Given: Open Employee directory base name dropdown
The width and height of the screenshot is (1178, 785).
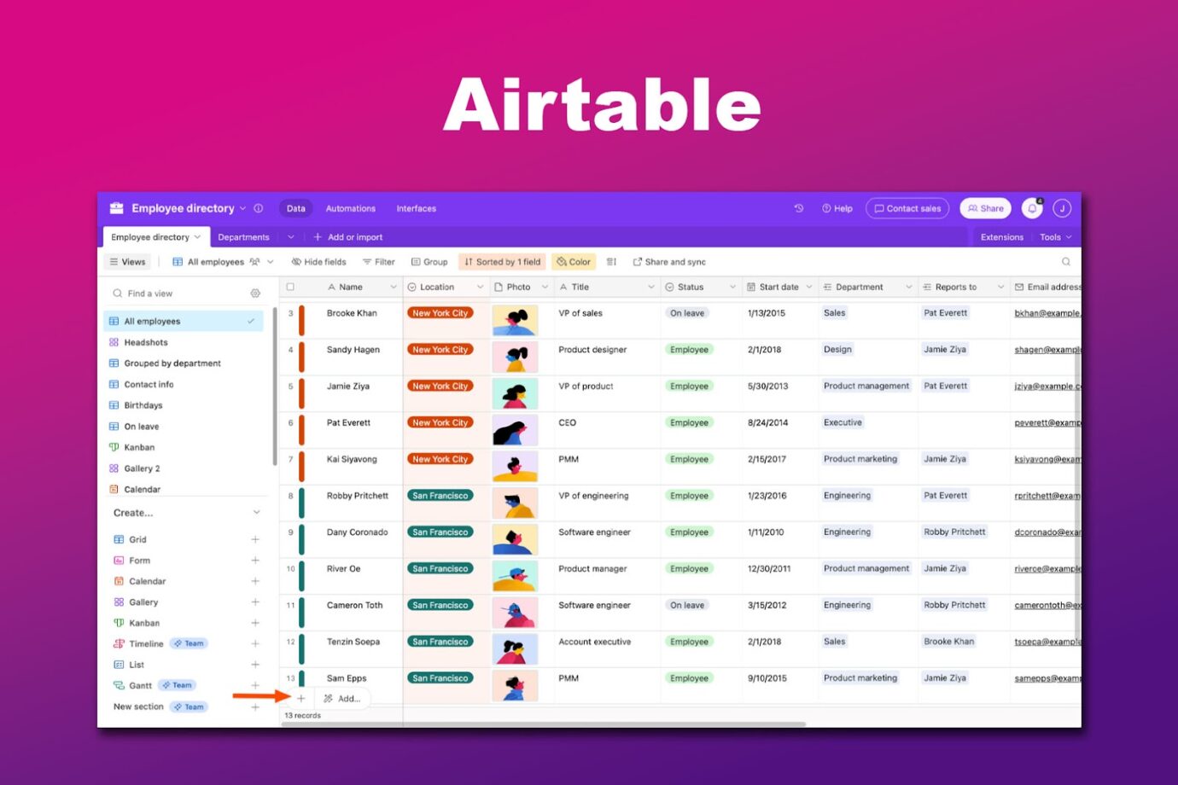Looking at the screenshot, I should pos(242,208).
